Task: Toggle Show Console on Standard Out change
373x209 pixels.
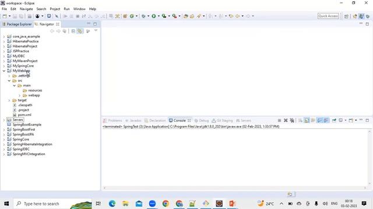Action: tap(319, 120)
